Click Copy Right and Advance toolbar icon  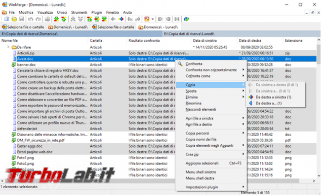point(130,19)
